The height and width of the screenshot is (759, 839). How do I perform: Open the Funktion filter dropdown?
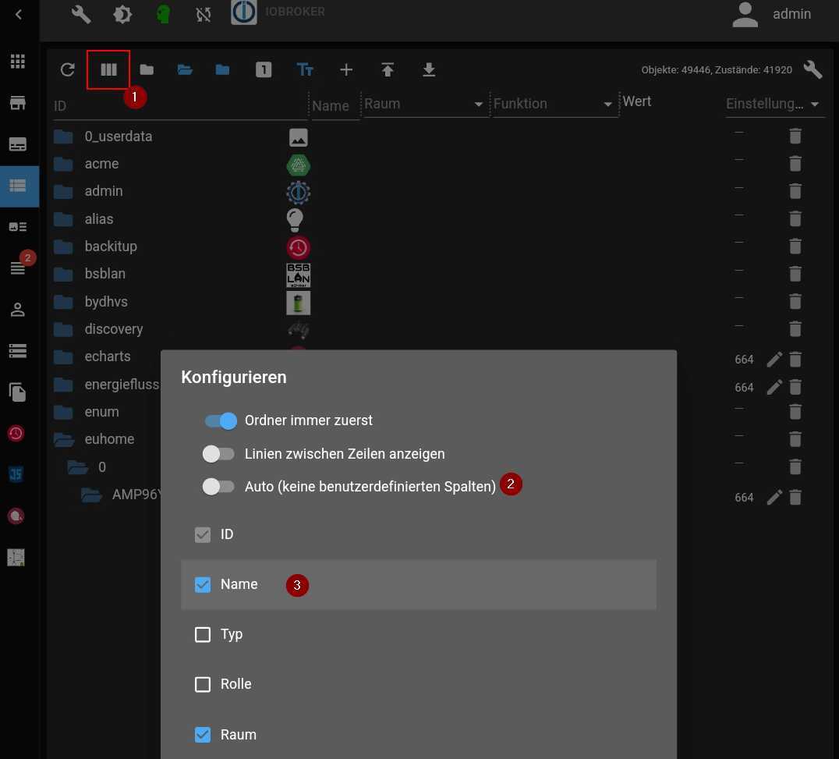[556, 104]
